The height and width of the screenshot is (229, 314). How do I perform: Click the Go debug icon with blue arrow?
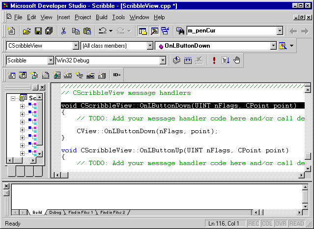226,60
